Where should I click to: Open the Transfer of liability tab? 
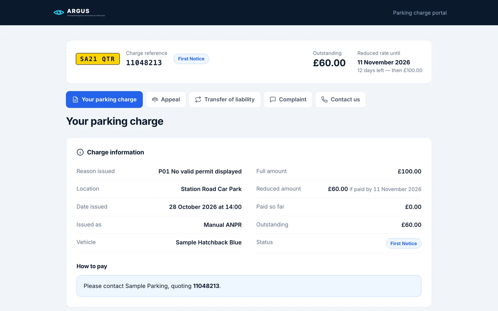[225, 100]
